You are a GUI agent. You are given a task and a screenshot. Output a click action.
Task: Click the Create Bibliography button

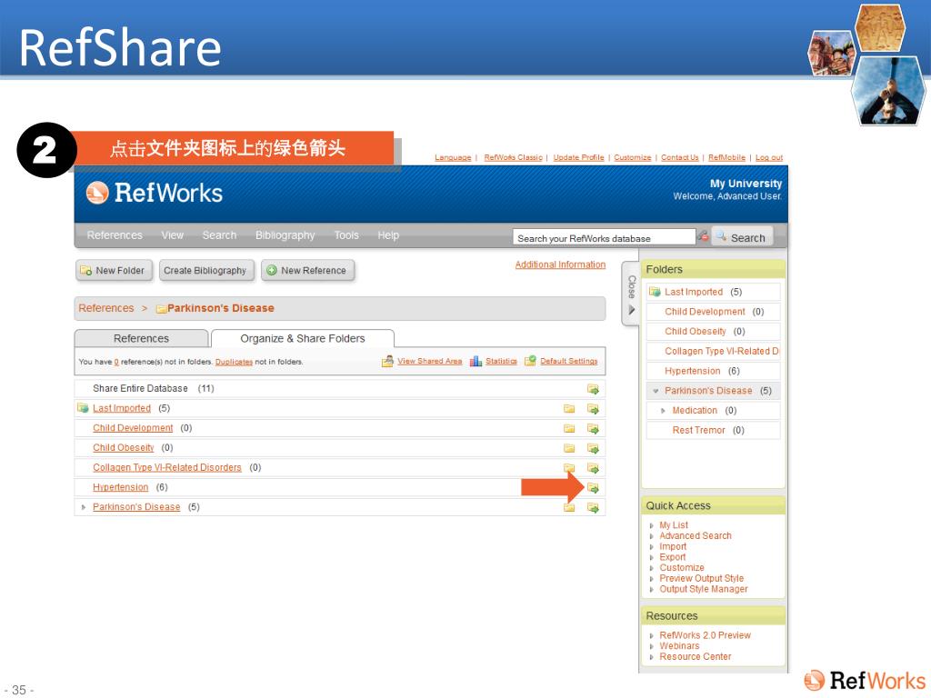[x=205, y=270]
